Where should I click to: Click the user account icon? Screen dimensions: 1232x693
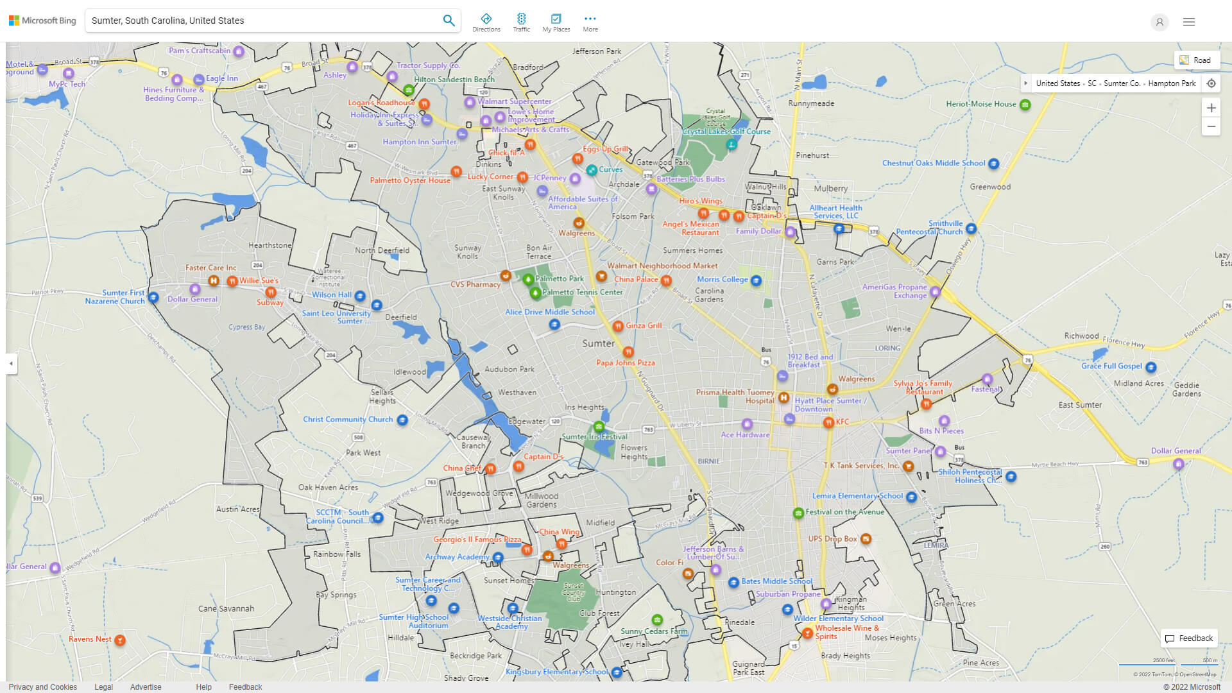1159,22
